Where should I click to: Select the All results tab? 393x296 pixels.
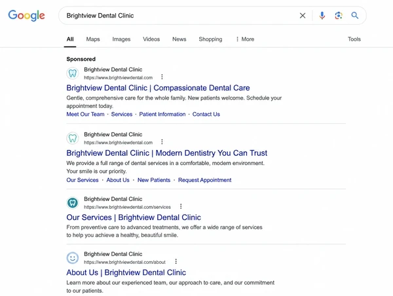point(70,39)
